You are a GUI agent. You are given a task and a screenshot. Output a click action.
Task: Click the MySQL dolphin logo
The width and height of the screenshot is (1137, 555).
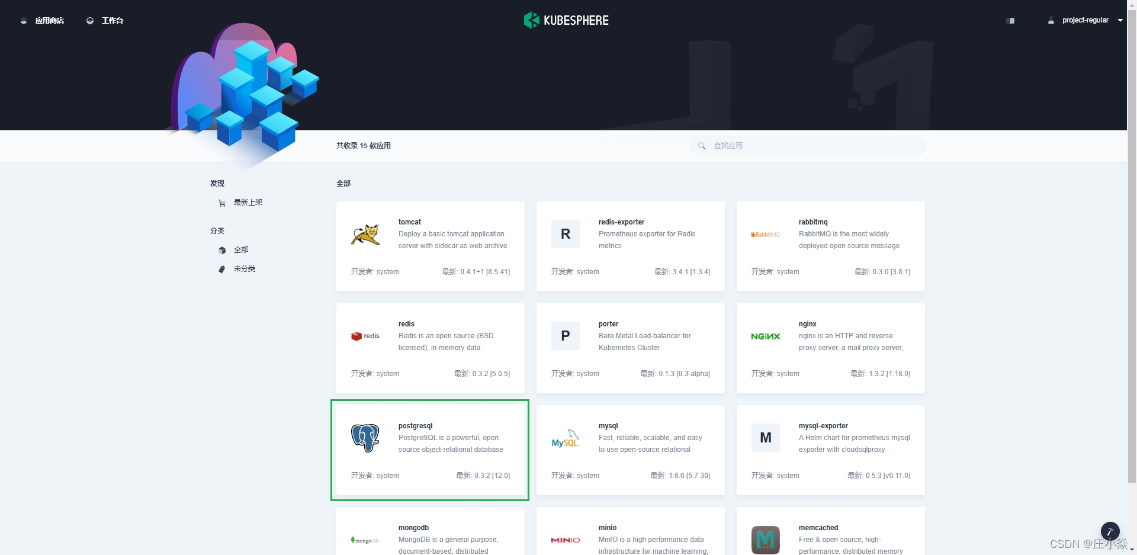566,438
